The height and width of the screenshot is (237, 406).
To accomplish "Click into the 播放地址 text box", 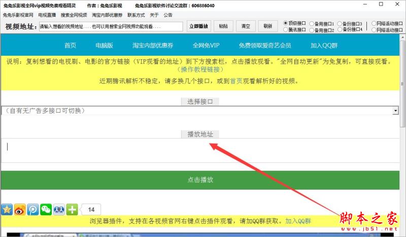I will coord(200,151).
